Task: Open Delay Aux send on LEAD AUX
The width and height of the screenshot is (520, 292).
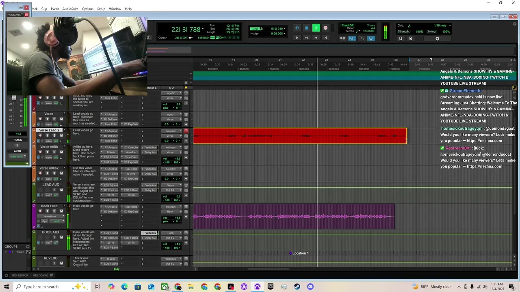Action: tap(150, 190)
